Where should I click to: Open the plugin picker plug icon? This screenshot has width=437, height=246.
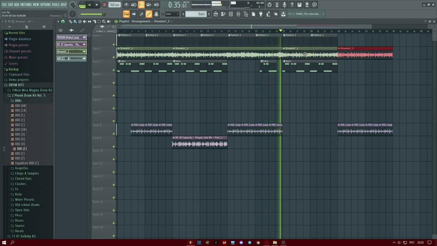(x=261, y=14)
